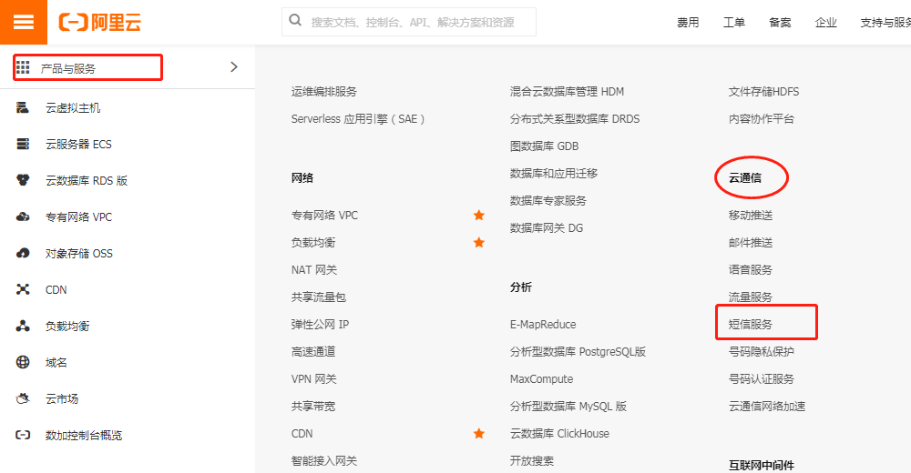Click the 专有网络 VPC cloud icon
The image size is (911, 473).
23,217
